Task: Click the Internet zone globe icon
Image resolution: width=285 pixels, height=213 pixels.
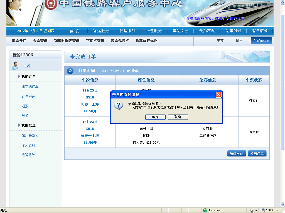Action: [x=205, y=210]
